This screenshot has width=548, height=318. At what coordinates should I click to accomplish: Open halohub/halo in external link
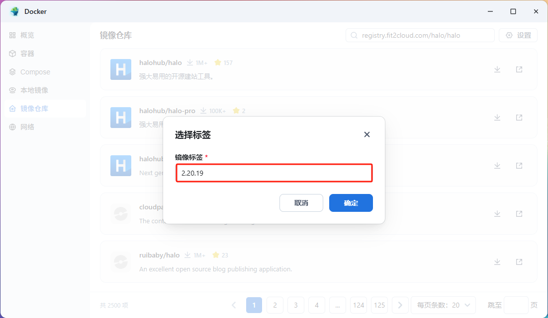519,69
